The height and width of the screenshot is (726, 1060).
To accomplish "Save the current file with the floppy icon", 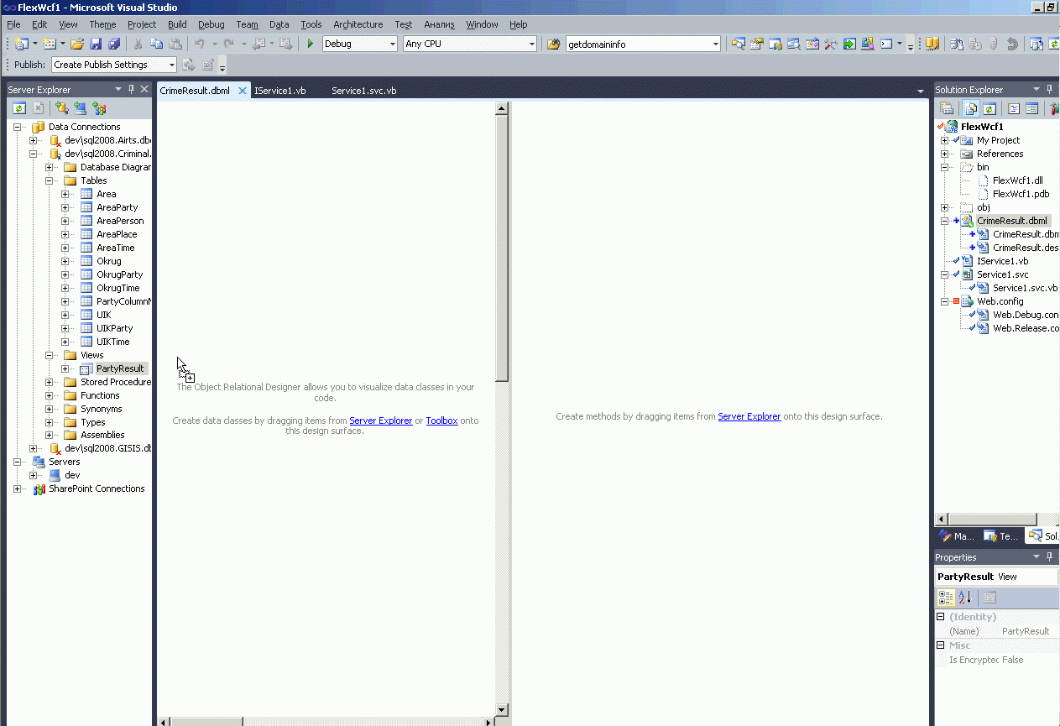I will pos(96,44).
